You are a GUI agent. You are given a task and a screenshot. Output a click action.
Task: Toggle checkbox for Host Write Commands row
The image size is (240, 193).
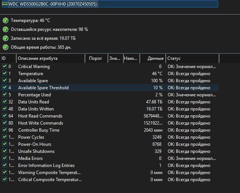click(4, 123)
